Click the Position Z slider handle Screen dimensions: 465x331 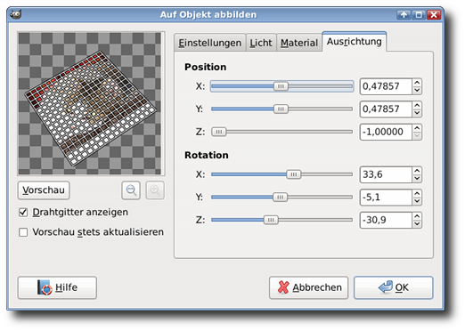click(219, 132)
